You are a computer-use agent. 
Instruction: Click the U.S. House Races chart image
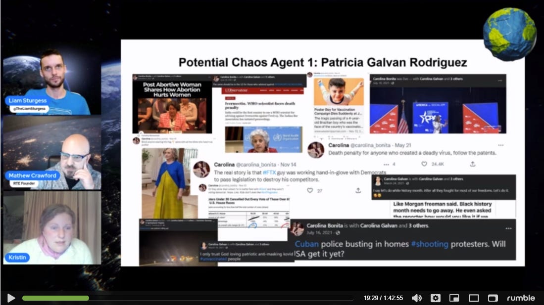coord(249,212)
